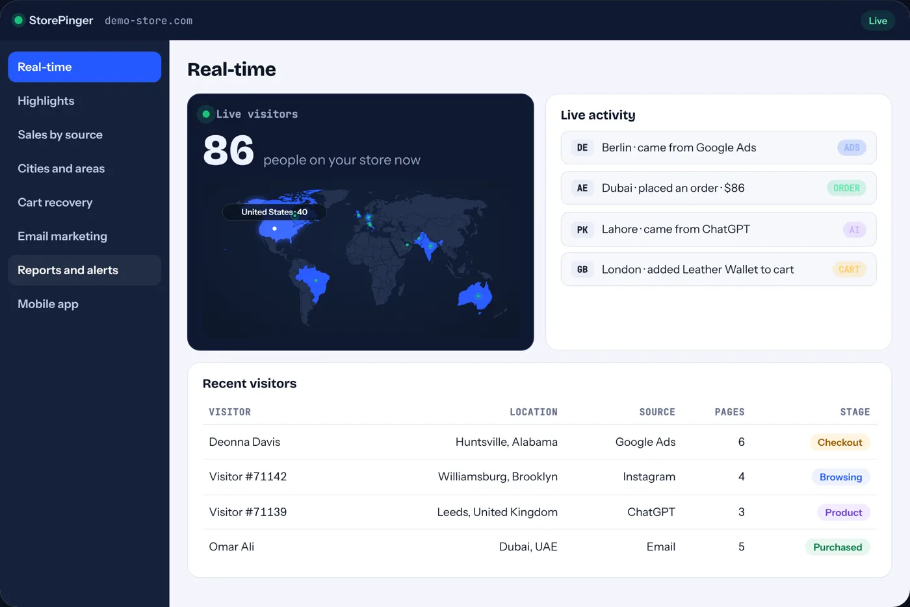Click the Browsing stage badge

pos(840,477)
